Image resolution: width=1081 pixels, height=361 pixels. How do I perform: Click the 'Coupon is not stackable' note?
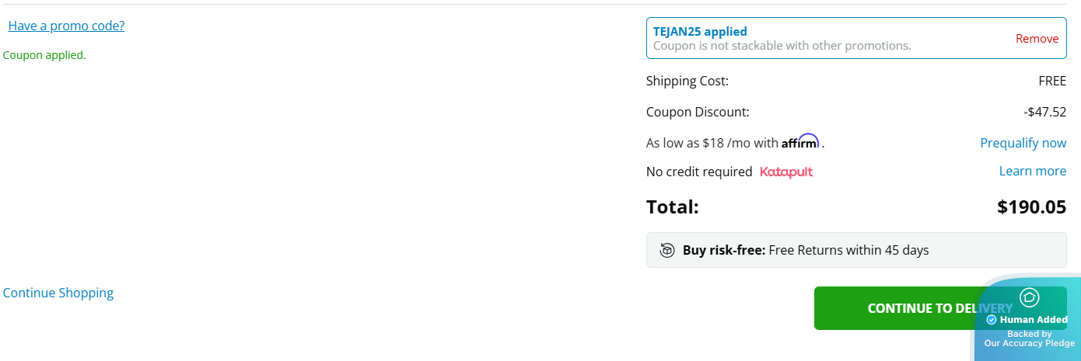coord(782,46)
